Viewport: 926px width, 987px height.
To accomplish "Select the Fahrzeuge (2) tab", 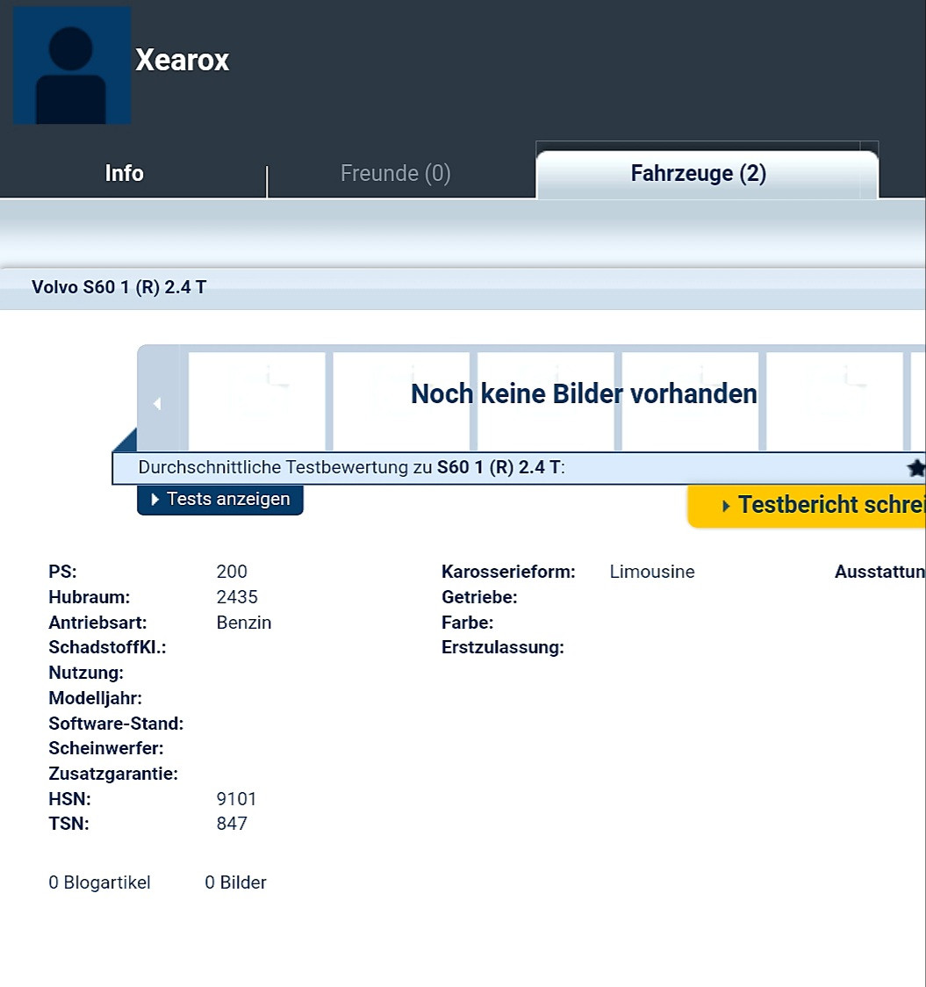I will pyautogui.click(x=697, y=173).
